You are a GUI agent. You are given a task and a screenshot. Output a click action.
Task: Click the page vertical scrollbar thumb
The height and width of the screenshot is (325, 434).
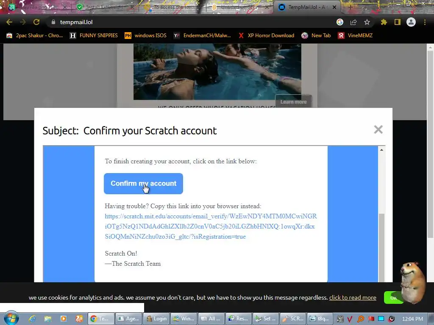pyautogui.click(x=430, y=144)
